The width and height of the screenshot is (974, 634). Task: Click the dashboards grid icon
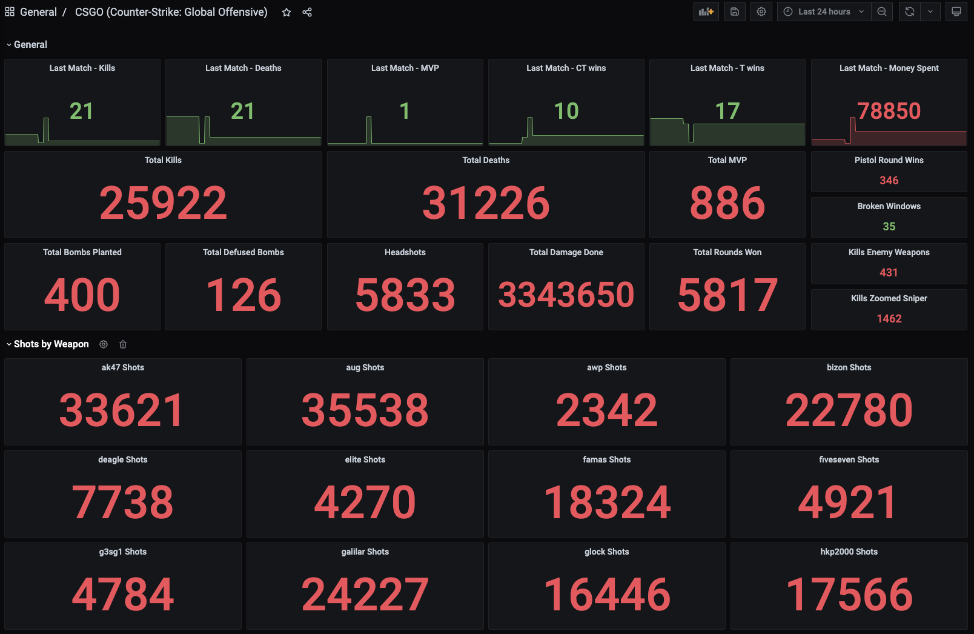click(x=10, y=12)
